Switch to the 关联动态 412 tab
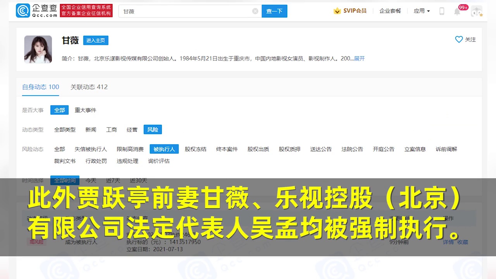This screenshot has width=496, height=279. 89,87
